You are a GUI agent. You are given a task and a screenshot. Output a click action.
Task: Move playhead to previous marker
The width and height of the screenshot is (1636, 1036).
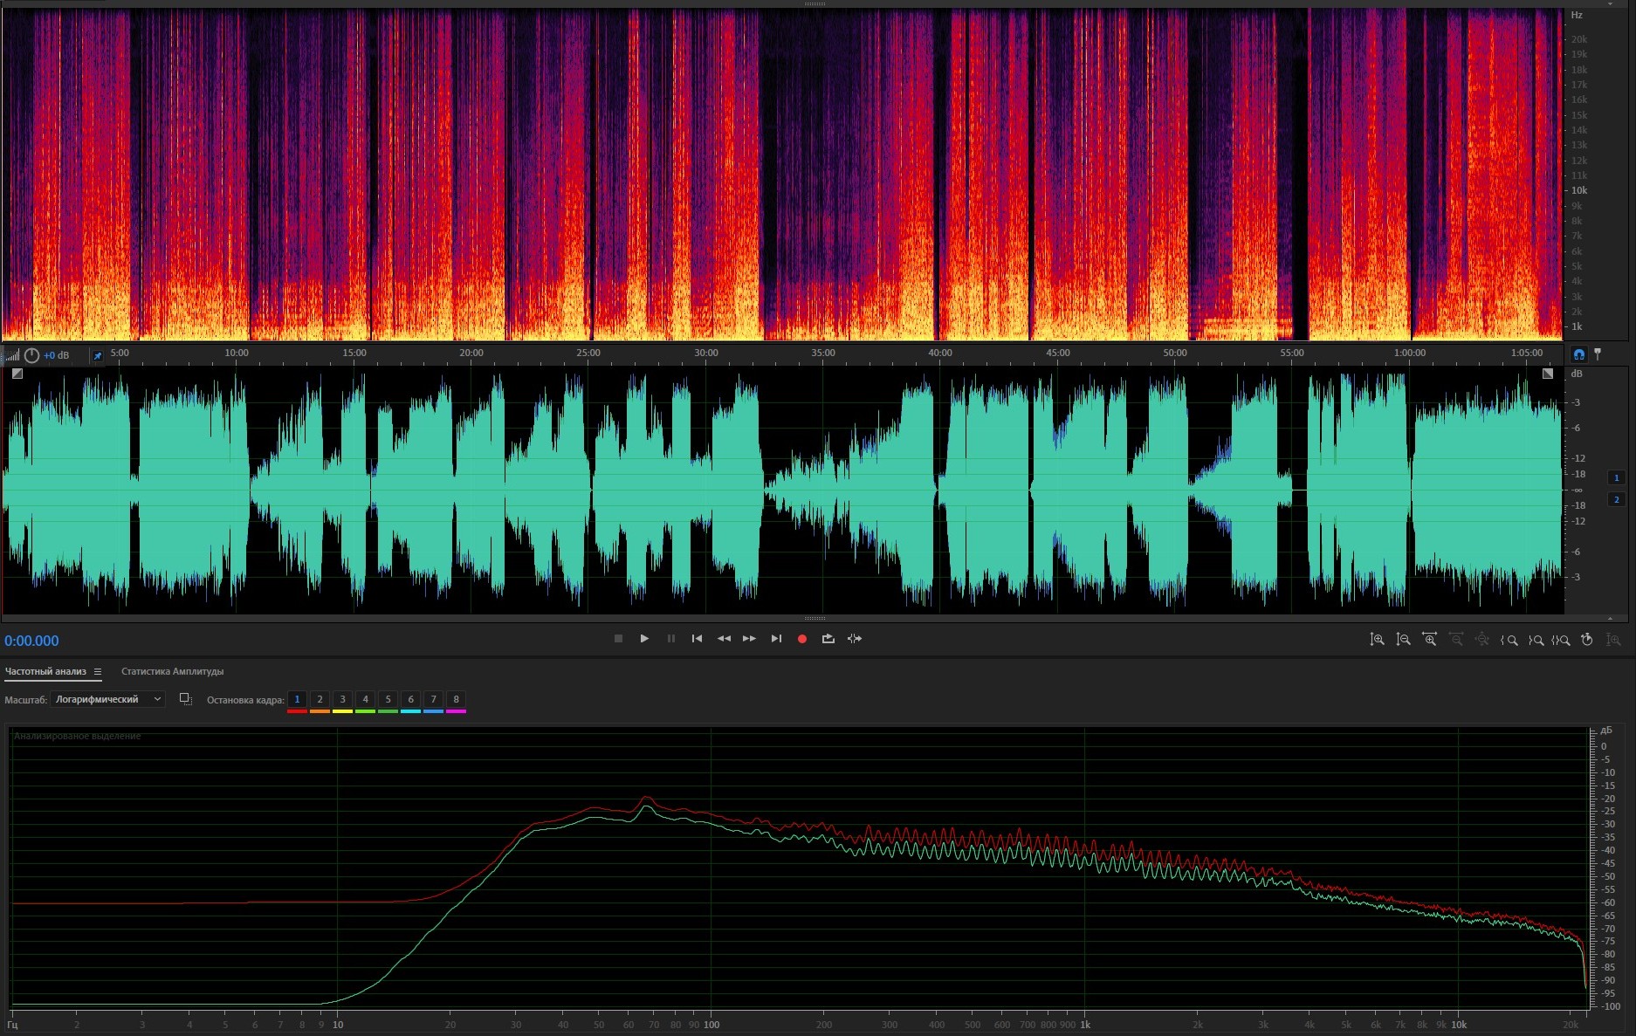(697, 639)
